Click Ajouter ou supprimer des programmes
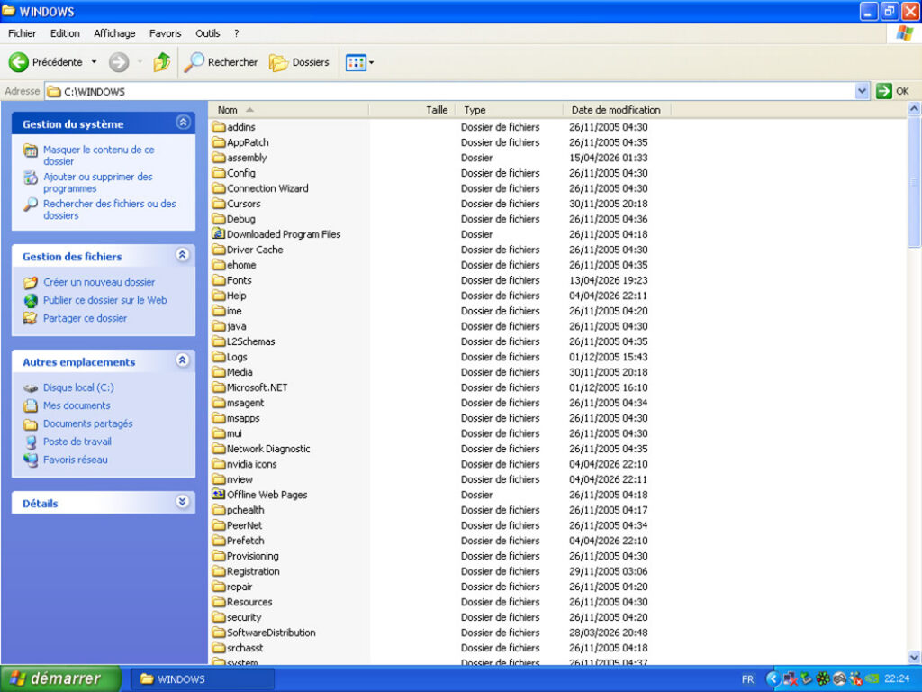922x692 pixels. point(97,182)
